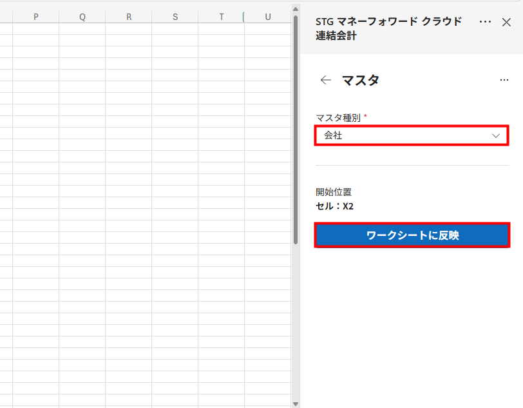Image resolution: width=523 pixels, height=408 pixels.
Task: Close the マネーフォワード クラウド連結会計 task pane
Action: pyautogui.click(x=506, y=22)
